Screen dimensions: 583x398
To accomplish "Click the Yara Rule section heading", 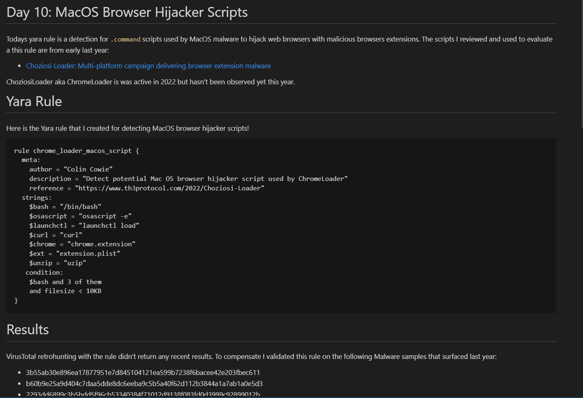I will (x=34, y=102).
